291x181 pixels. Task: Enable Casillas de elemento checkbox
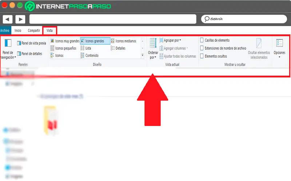click(x=202, y=40)
